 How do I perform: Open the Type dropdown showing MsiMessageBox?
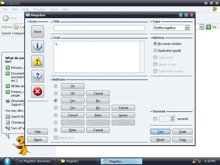click(x=187, y=28)
